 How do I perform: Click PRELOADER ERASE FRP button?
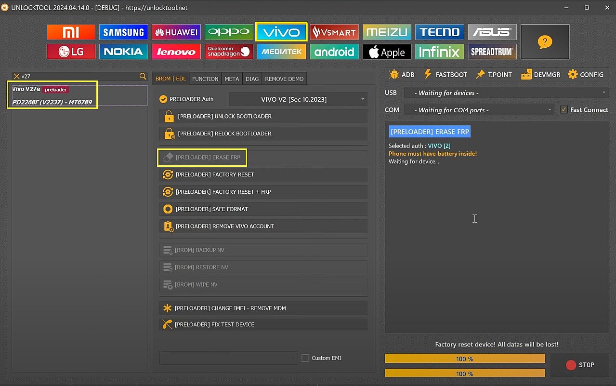point(263,157)
